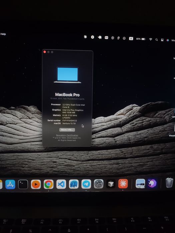Open the Wi-Fi menu
175x233 pixels.
(x=151, y=39)
